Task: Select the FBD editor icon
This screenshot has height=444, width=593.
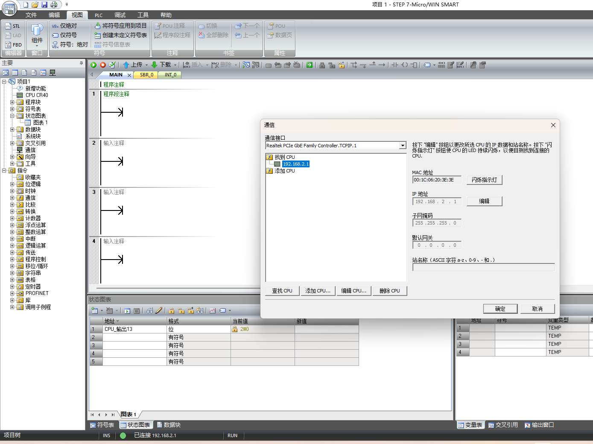Action: [x=13, y=44]
